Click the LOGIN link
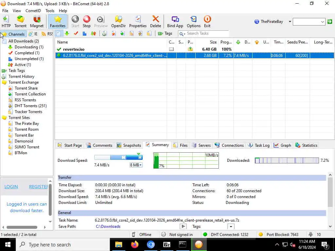 pyautogui.click(x=11, y=187)
